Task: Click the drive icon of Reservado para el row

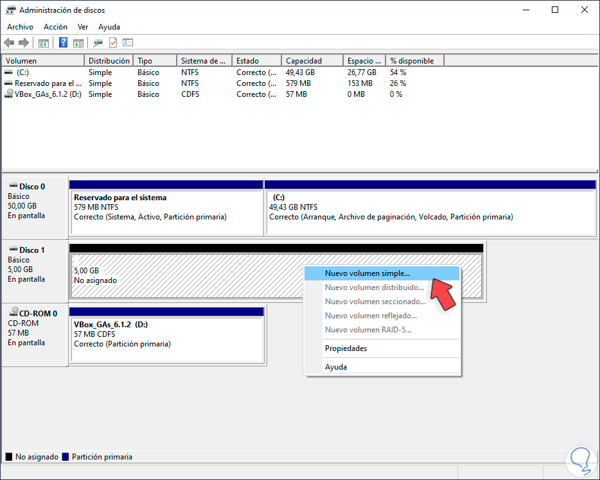Action: pyautogui.click(x=8, y=83)
